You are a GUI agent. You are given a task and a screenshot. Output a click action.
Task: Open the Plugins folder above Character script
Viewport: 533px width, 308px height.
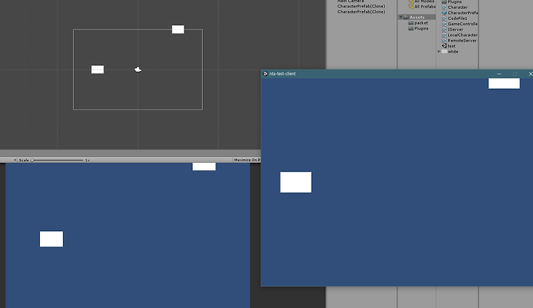[x=452, y=1]
